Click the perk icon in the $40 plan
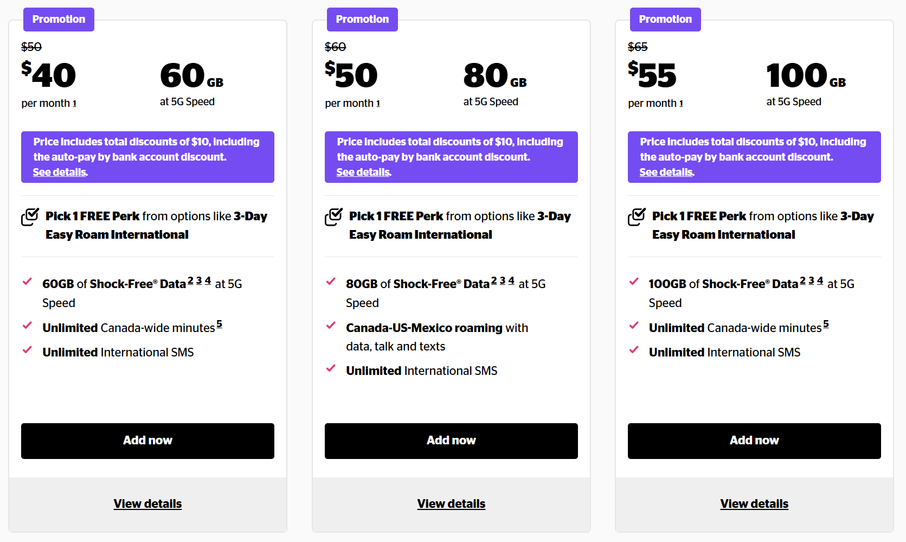The width and height of the screenshot is (906, 542). [x=30, y=216]
